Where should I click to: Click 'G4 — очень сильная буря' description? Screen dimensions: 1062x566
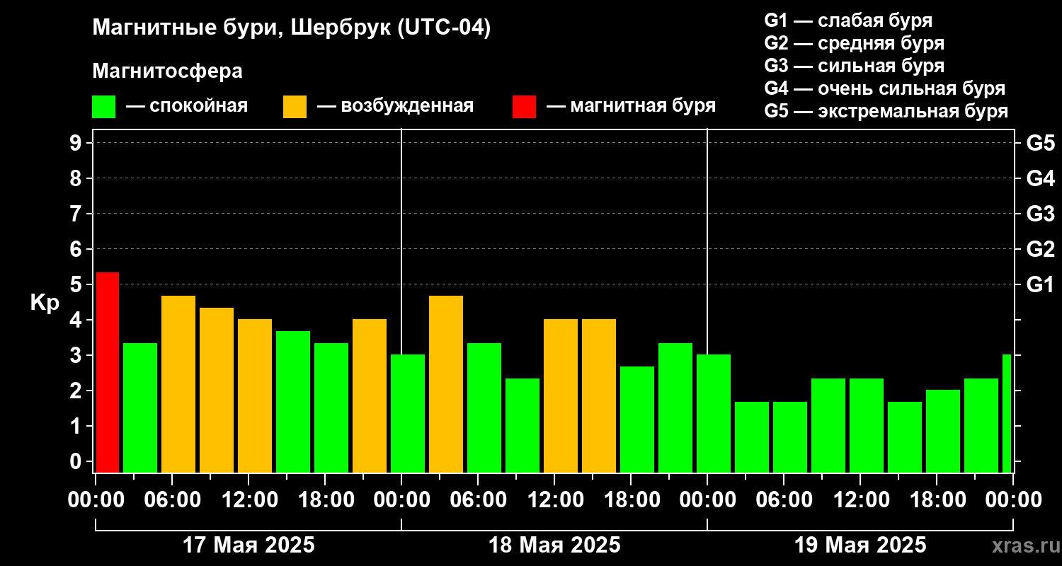[885, 88]
